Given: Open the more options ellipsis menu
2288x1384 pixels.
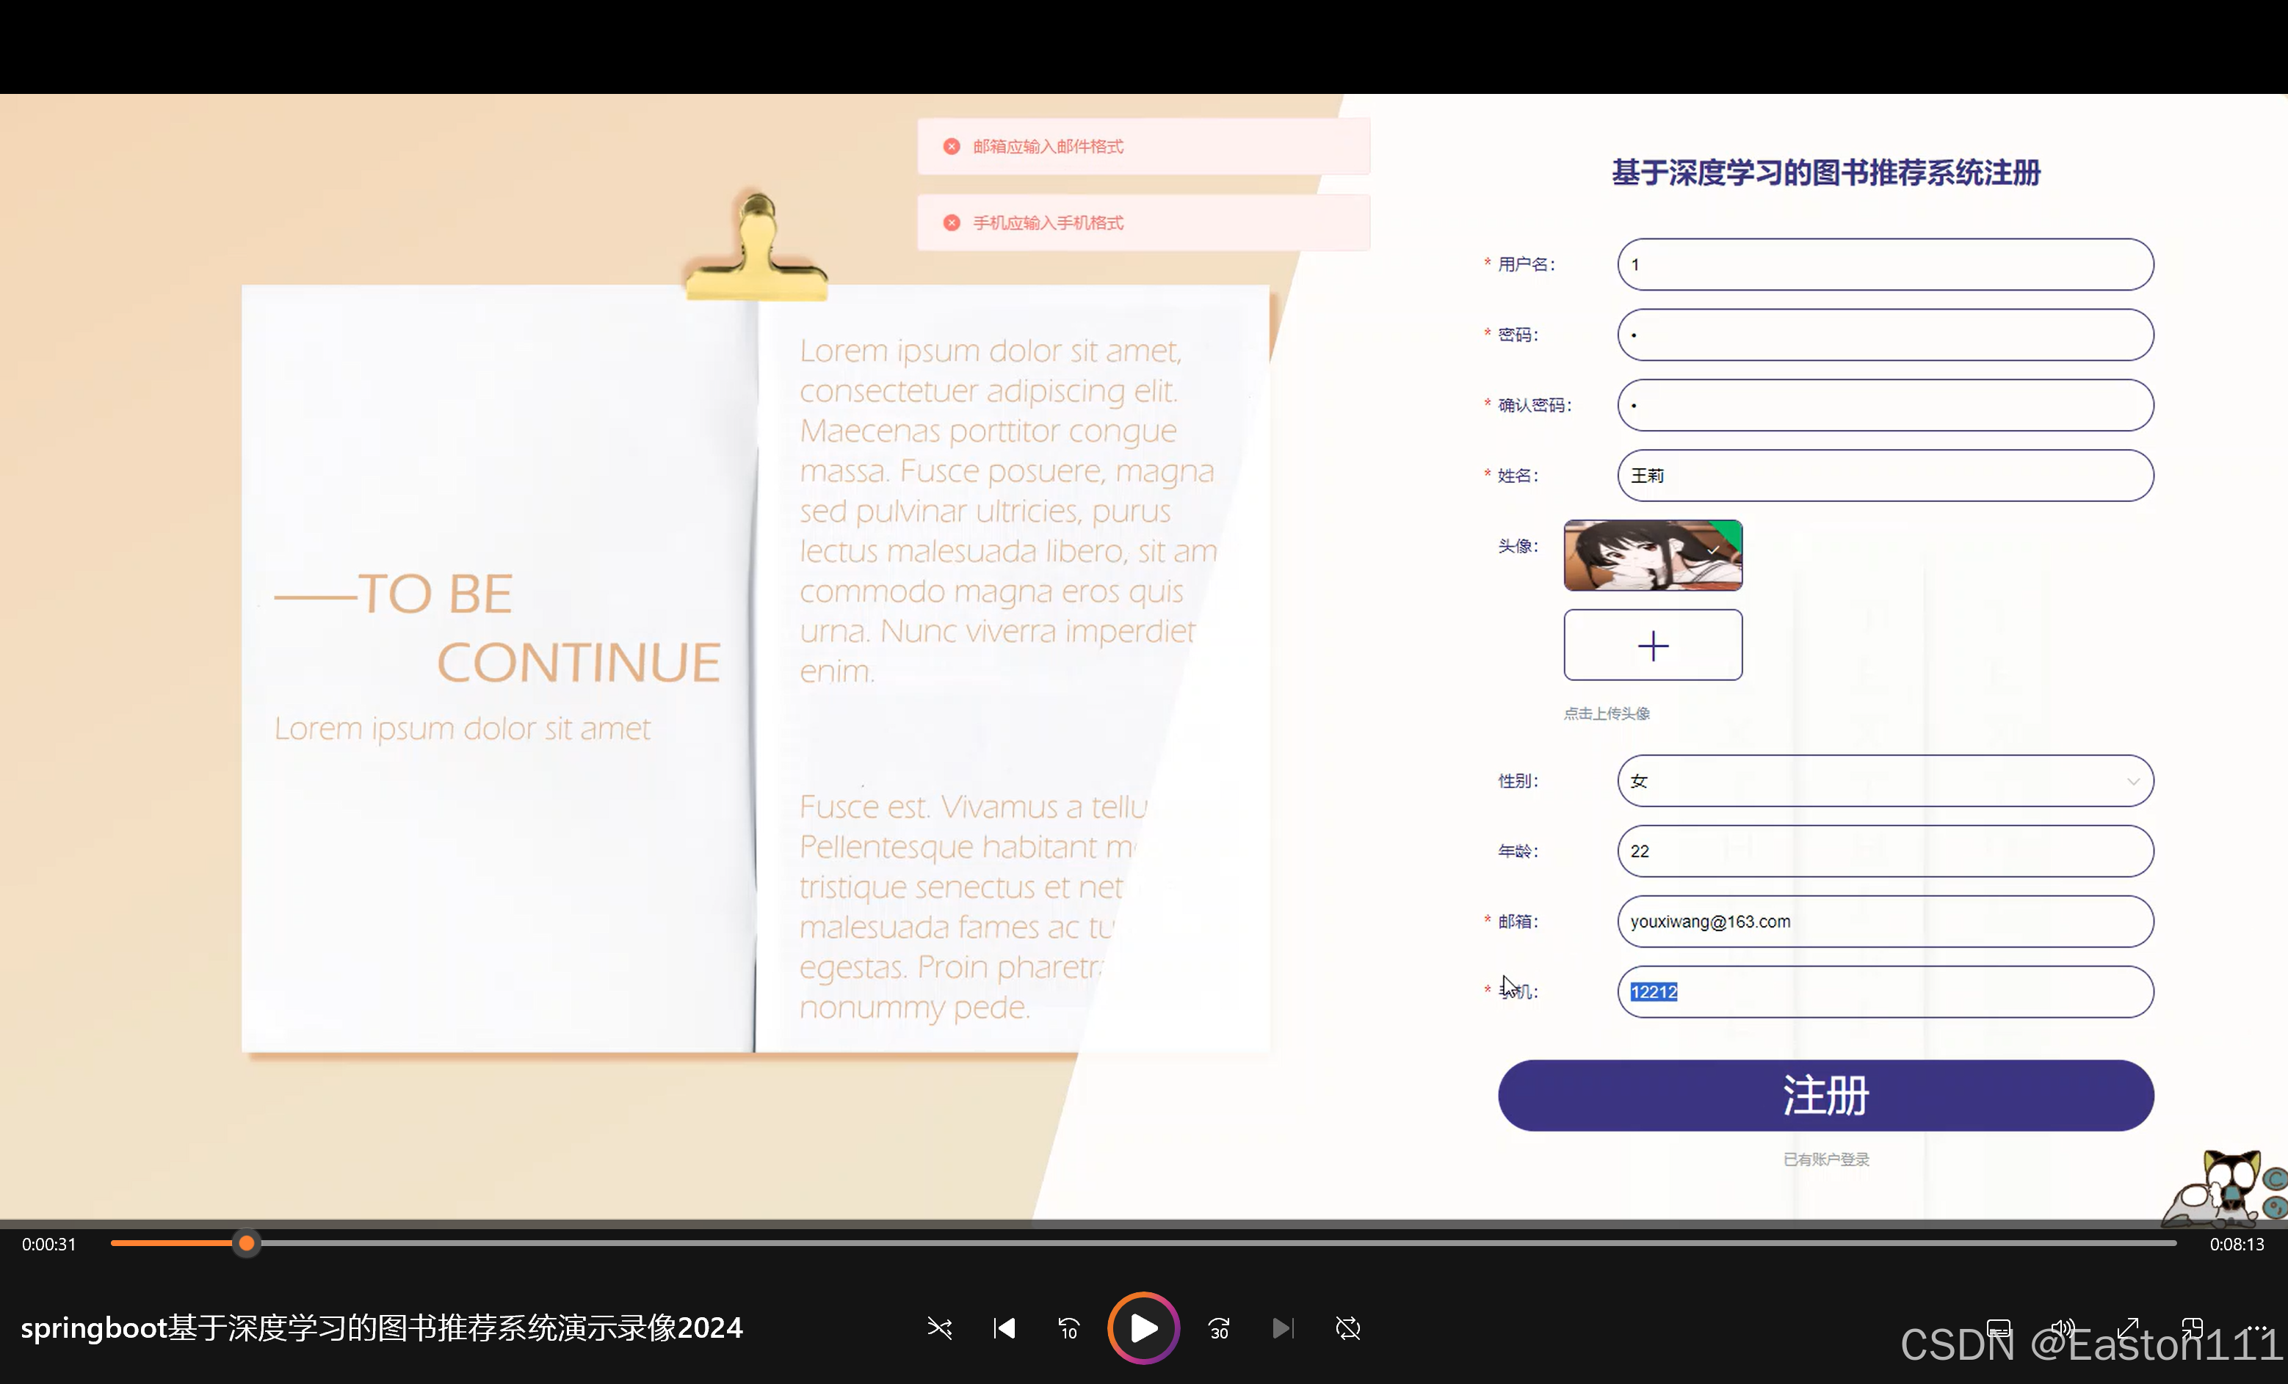Looking at the screenshot, I should (2257, 1328).
